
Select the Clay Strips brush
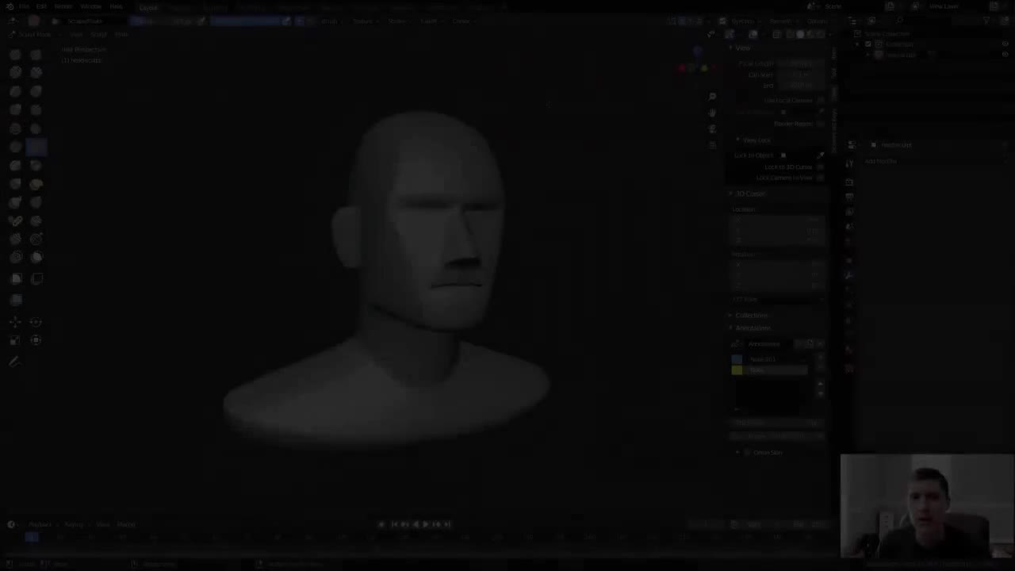point(36,72)
